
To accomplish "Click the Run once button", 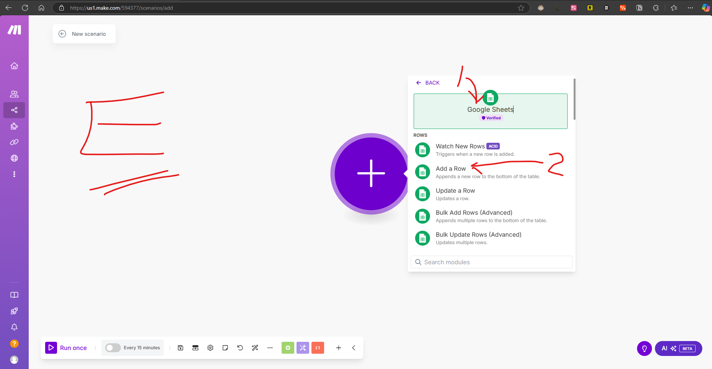I will coord(66,348).
